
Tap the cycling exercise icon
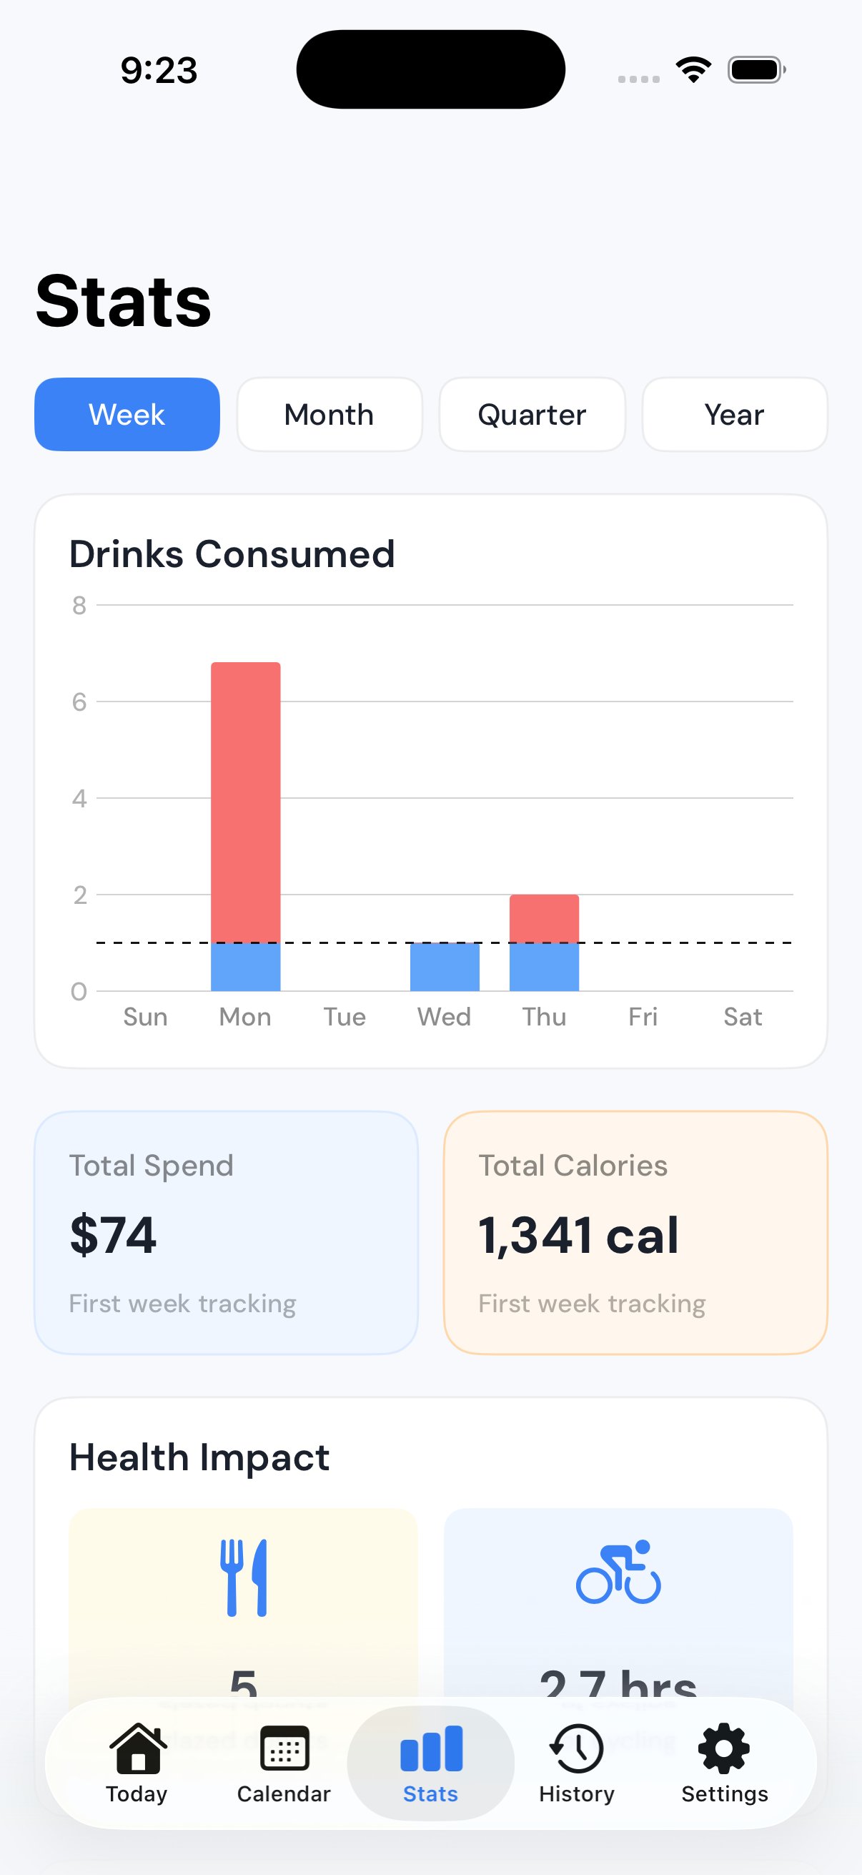coord(618,1573)
